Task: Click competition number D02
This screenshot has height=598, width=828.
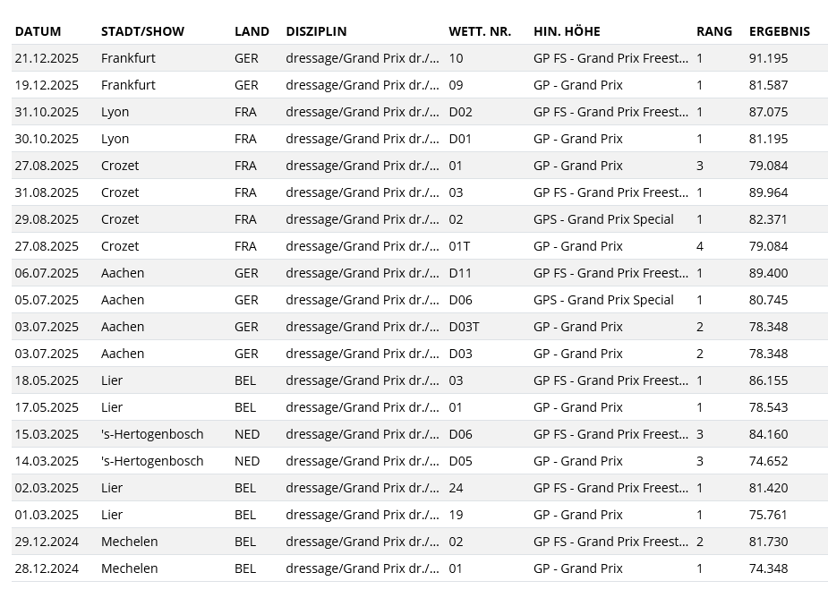Action: pos(460,112)
